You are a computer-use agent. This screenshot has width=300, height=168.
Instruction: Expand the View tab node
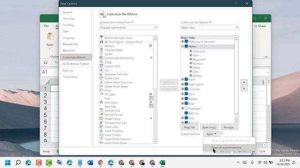click(x=182, y=104)
